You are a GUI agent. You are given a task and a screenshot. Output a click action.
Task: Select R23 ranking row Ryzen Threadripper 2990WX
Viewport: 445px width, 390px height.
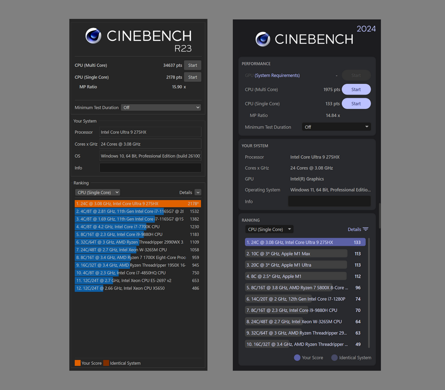[138, 242]
